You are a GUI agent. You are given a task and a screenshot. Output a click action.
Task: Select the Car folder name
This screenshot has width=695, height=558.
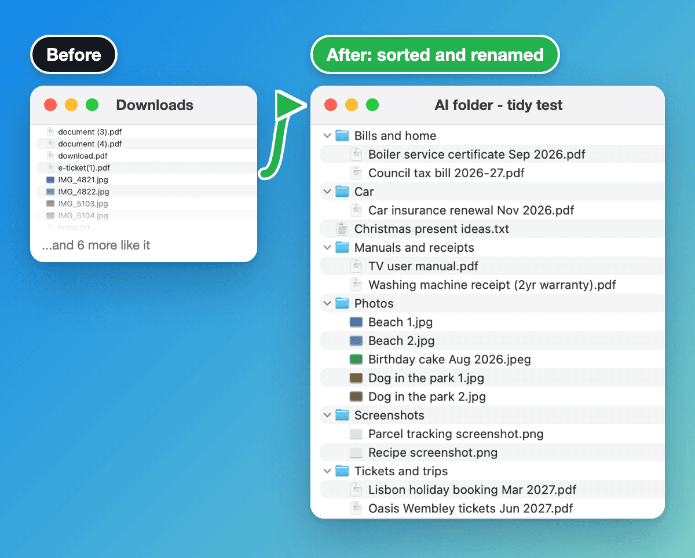coord(364,192)
